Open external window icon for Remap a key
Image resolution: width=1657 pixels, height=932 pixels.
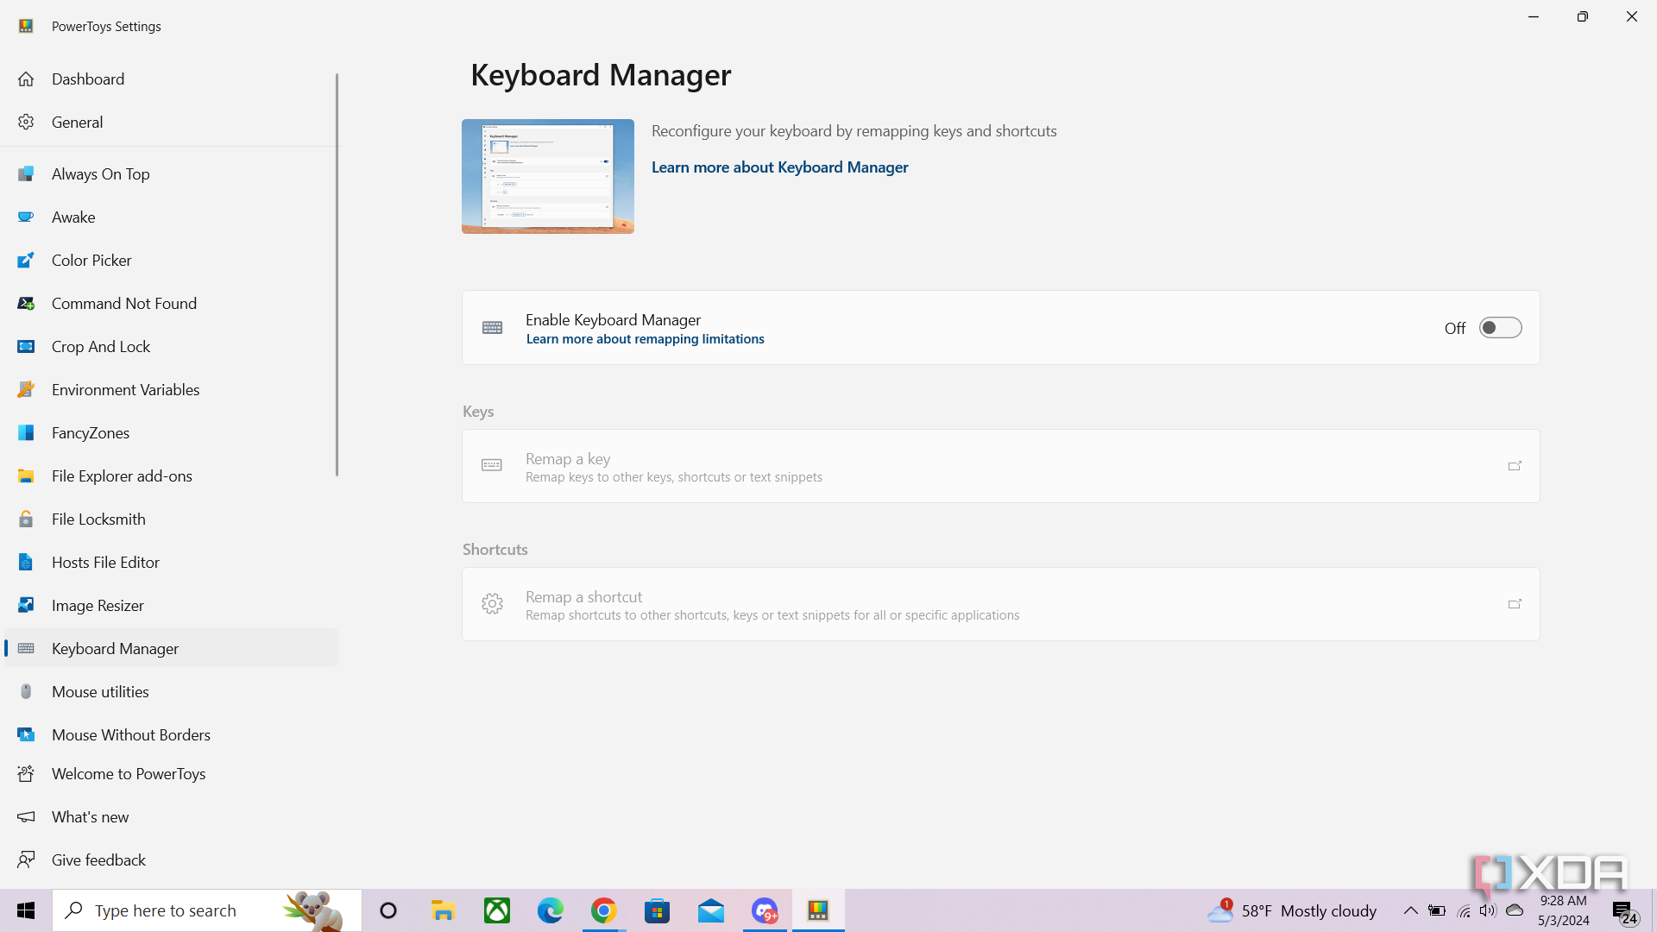point(1515,466)
